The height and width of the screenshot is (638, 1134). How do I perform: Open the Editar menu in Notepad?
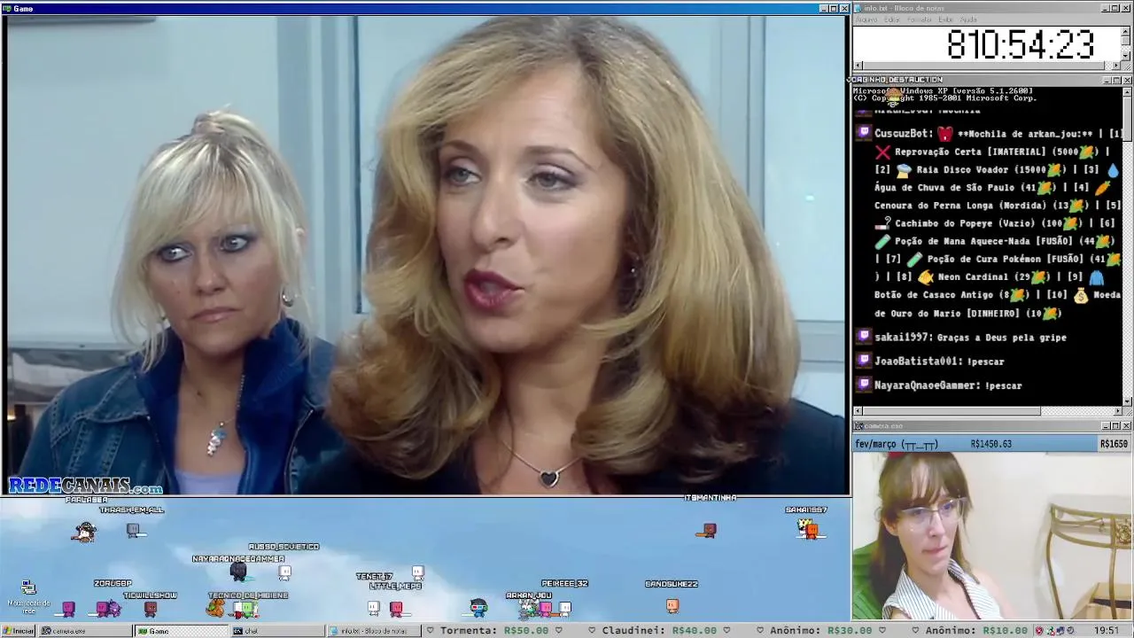892,19
